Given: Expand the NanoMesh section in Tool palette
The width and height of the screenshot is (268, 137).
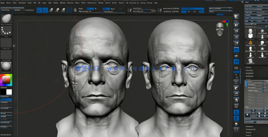Looking at the screenshot, I should [x=250, y=76].
